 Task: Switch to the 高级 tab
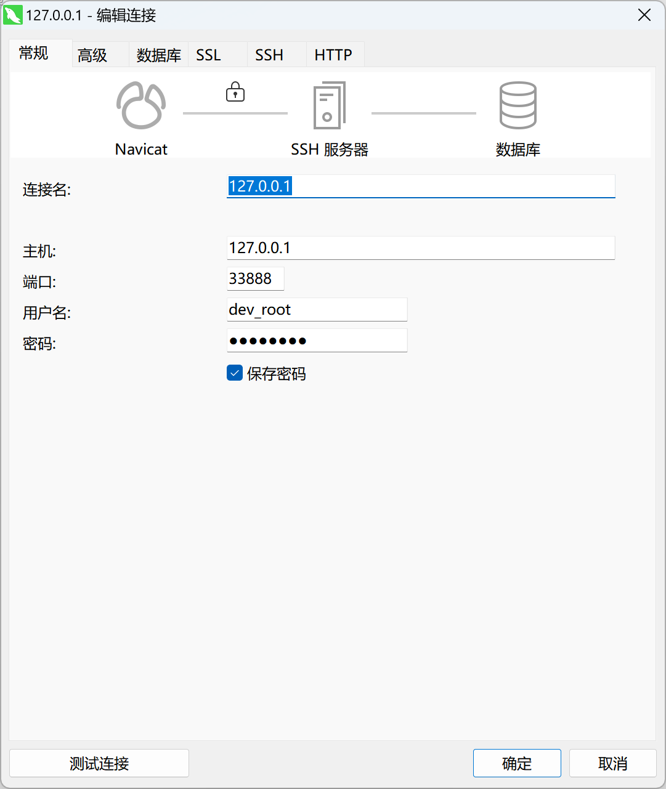(93, 55)
